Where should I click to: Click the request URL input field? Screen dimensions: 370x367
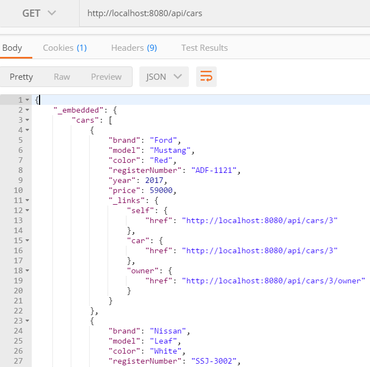[x=225, y=13]
